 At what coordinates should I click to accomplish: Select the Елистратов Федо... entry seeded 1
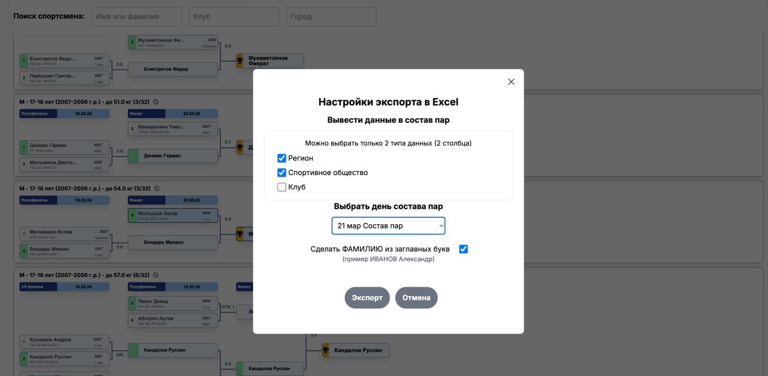(x=65, y=61)
